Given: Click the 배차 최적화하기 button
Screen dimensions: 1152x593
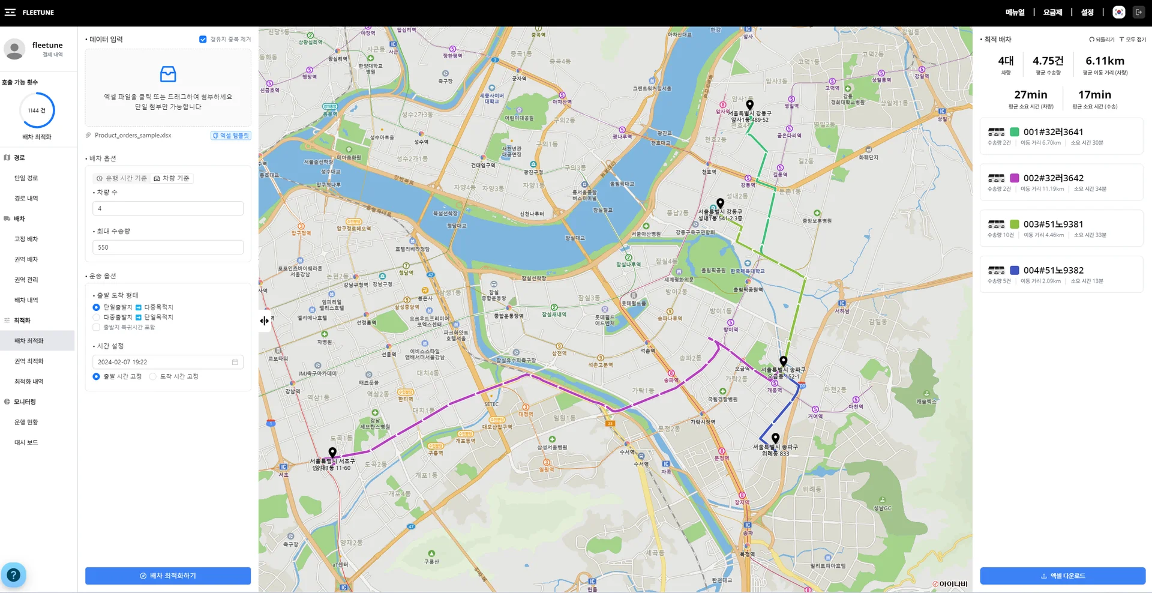Looking at the screenshot, I should point(168,576).
